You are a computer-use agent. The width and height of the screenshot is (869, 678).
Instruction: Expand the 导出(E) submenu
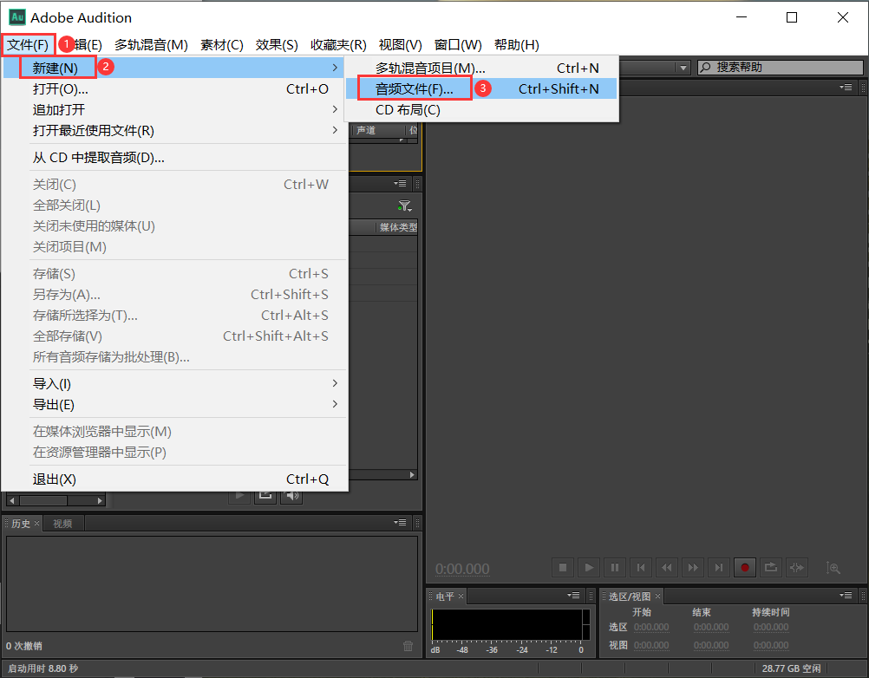174,404
